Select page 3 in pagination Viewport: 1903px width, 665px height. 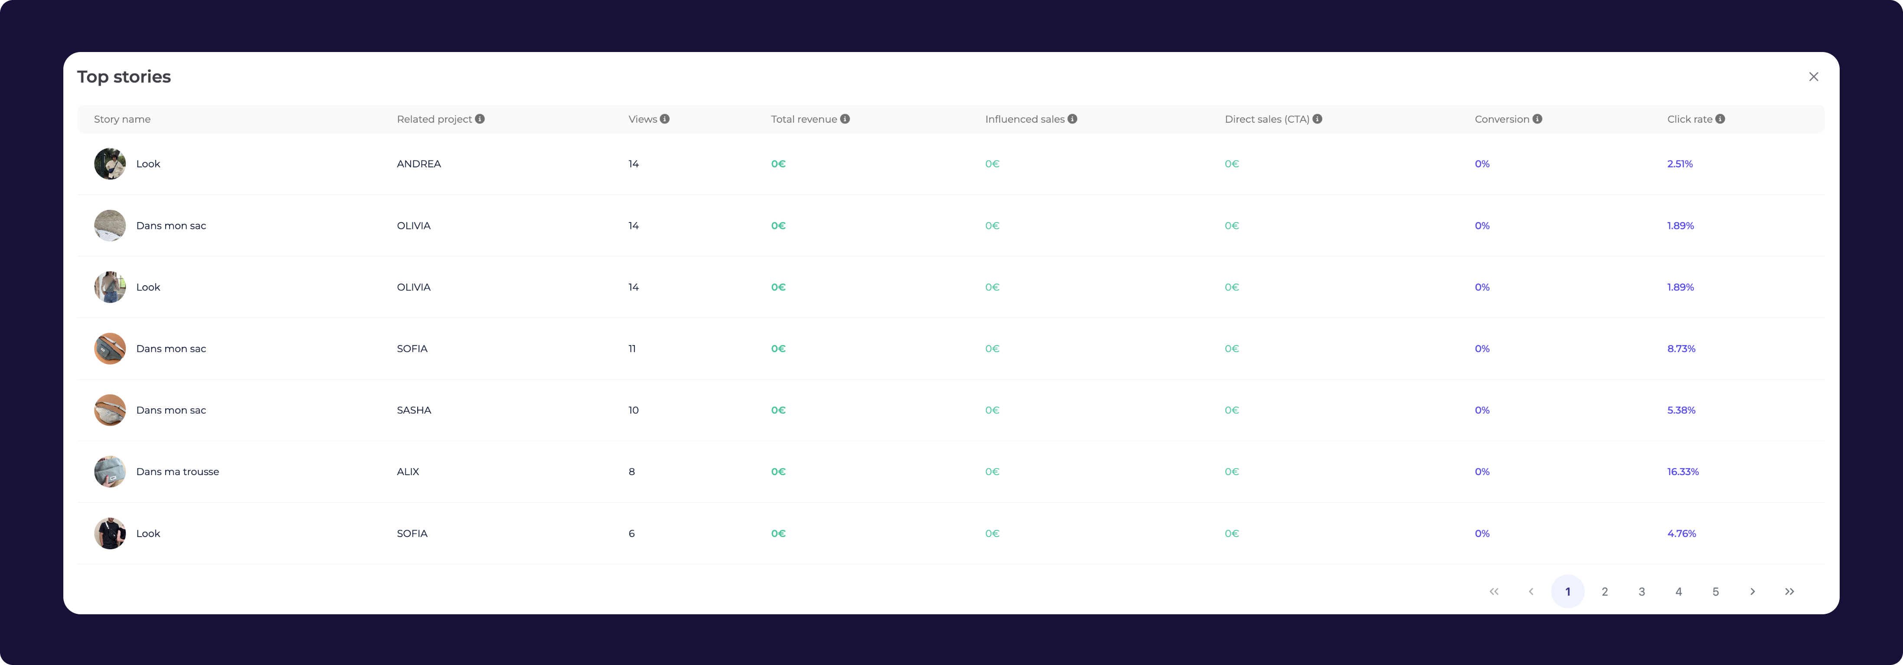point(1641,591)
